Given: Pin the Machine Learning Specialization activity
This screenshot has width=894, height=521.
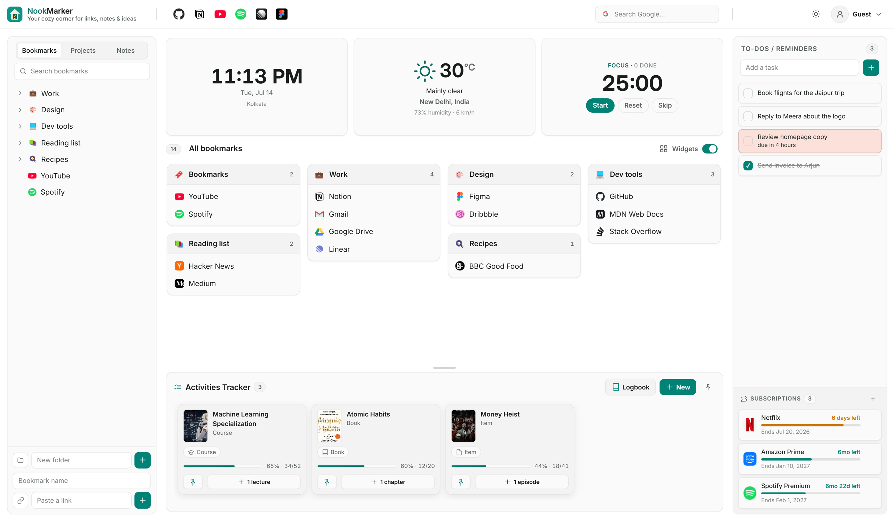Looking at the screenshot, I should pyautogui.click(x=193, y=482).
